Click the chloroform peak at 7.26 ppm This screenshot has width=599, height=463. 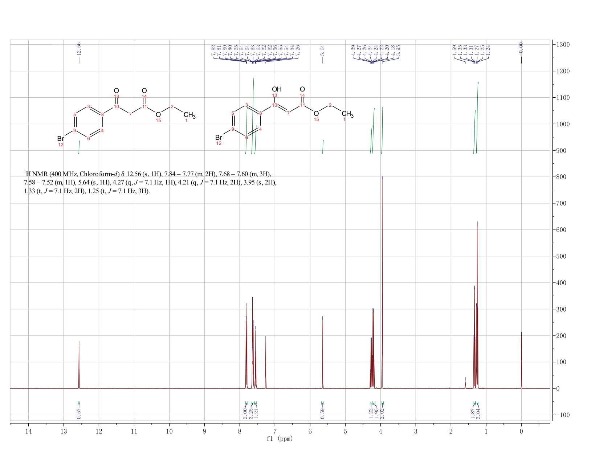point(266,363)
